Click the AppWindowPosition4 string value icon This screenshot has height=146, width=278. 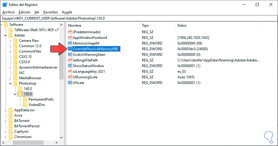[70, 38]
